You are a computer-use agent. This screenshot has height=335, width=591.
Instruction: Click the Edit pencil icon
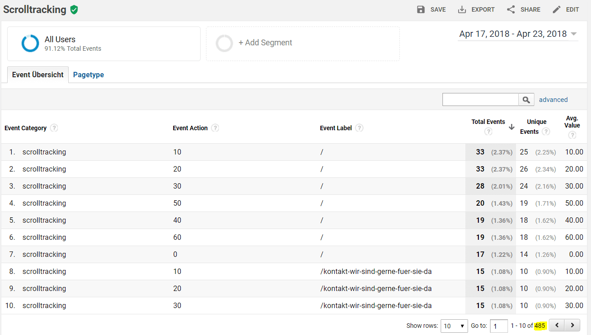pos(556,9)
